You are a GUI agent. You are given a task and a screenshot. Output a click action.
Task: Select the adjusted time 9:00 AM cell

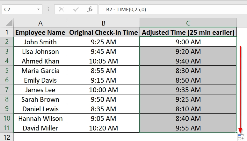[x=188, y=42]
